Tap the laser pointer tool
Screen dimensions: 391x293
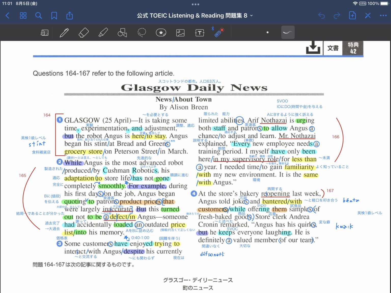pyautogui.click(x=219, y=33)
